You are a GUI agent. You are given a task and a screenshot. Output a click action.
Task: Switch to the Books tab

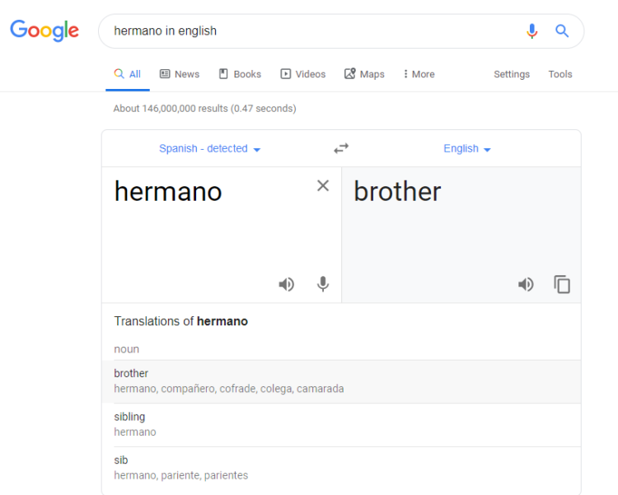point(240,74)
